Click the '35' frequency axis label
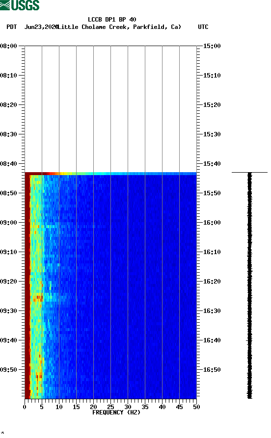 coord(145,407)
